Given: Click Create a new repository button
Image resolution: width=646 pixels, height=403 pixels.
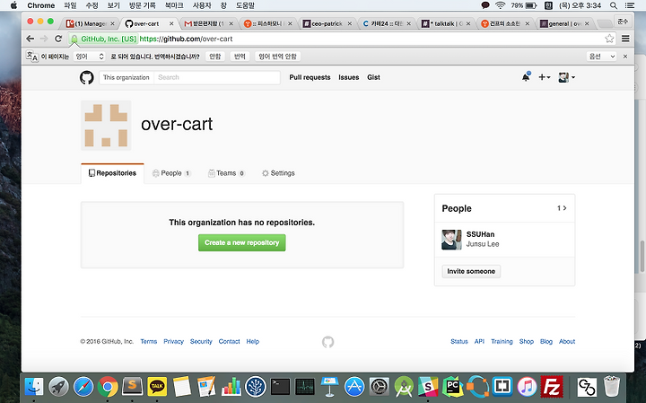Looking at the screenshot, I should (x=242, y=242).
